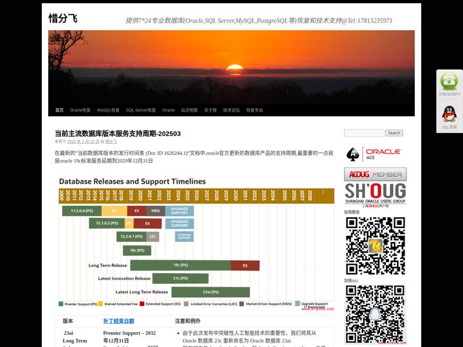This screenshot has height=347, width=463.
Task: Click the 12.1.0.2 (PS) bar in the chart
Action: tap(107, 224)
